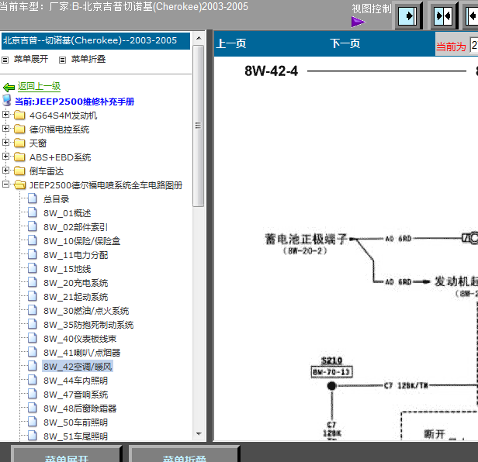Click the bottom 菜单折叠 button
This screenshot has width=478, height=462.
click(x=185, y=454)
